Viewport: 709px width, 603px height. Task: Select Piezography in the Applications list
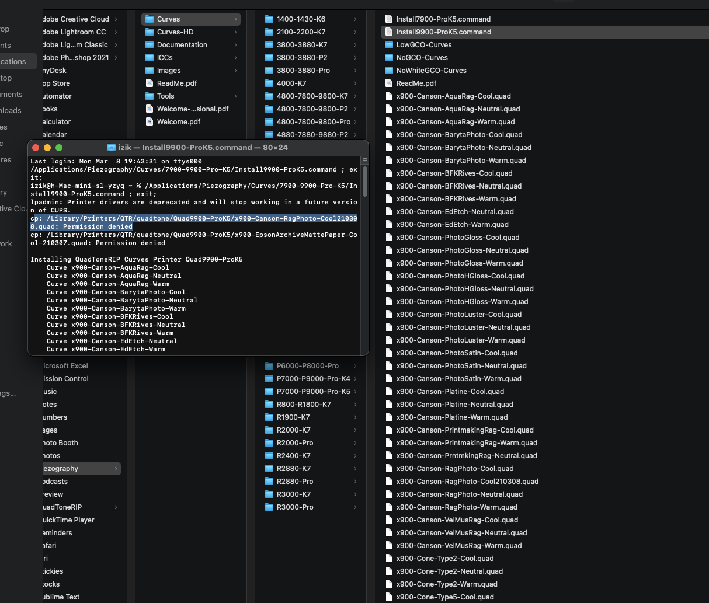[x=61, y=469]
